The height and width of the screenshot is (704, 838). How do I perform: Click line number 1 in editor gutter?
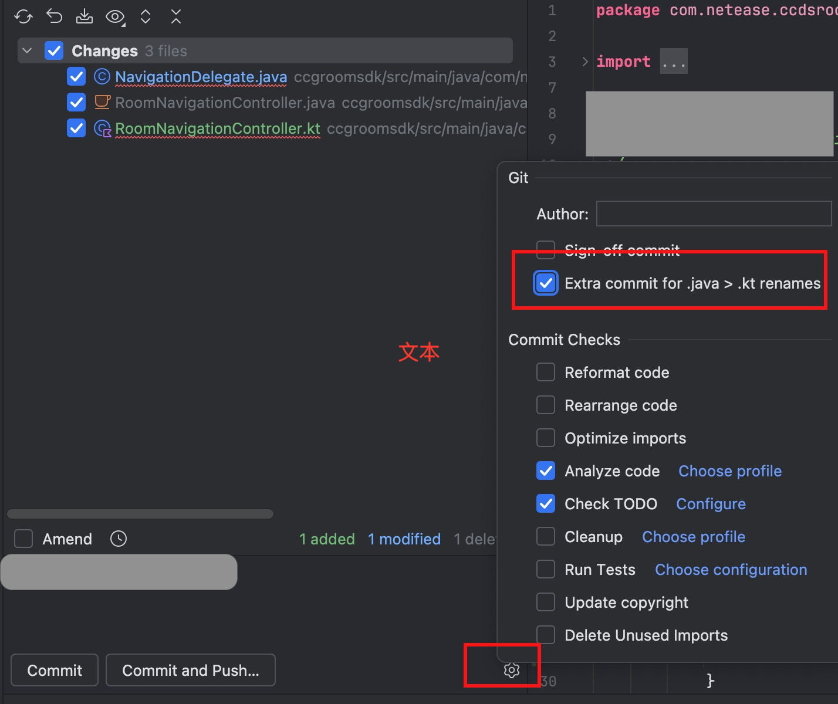(552, 10)
